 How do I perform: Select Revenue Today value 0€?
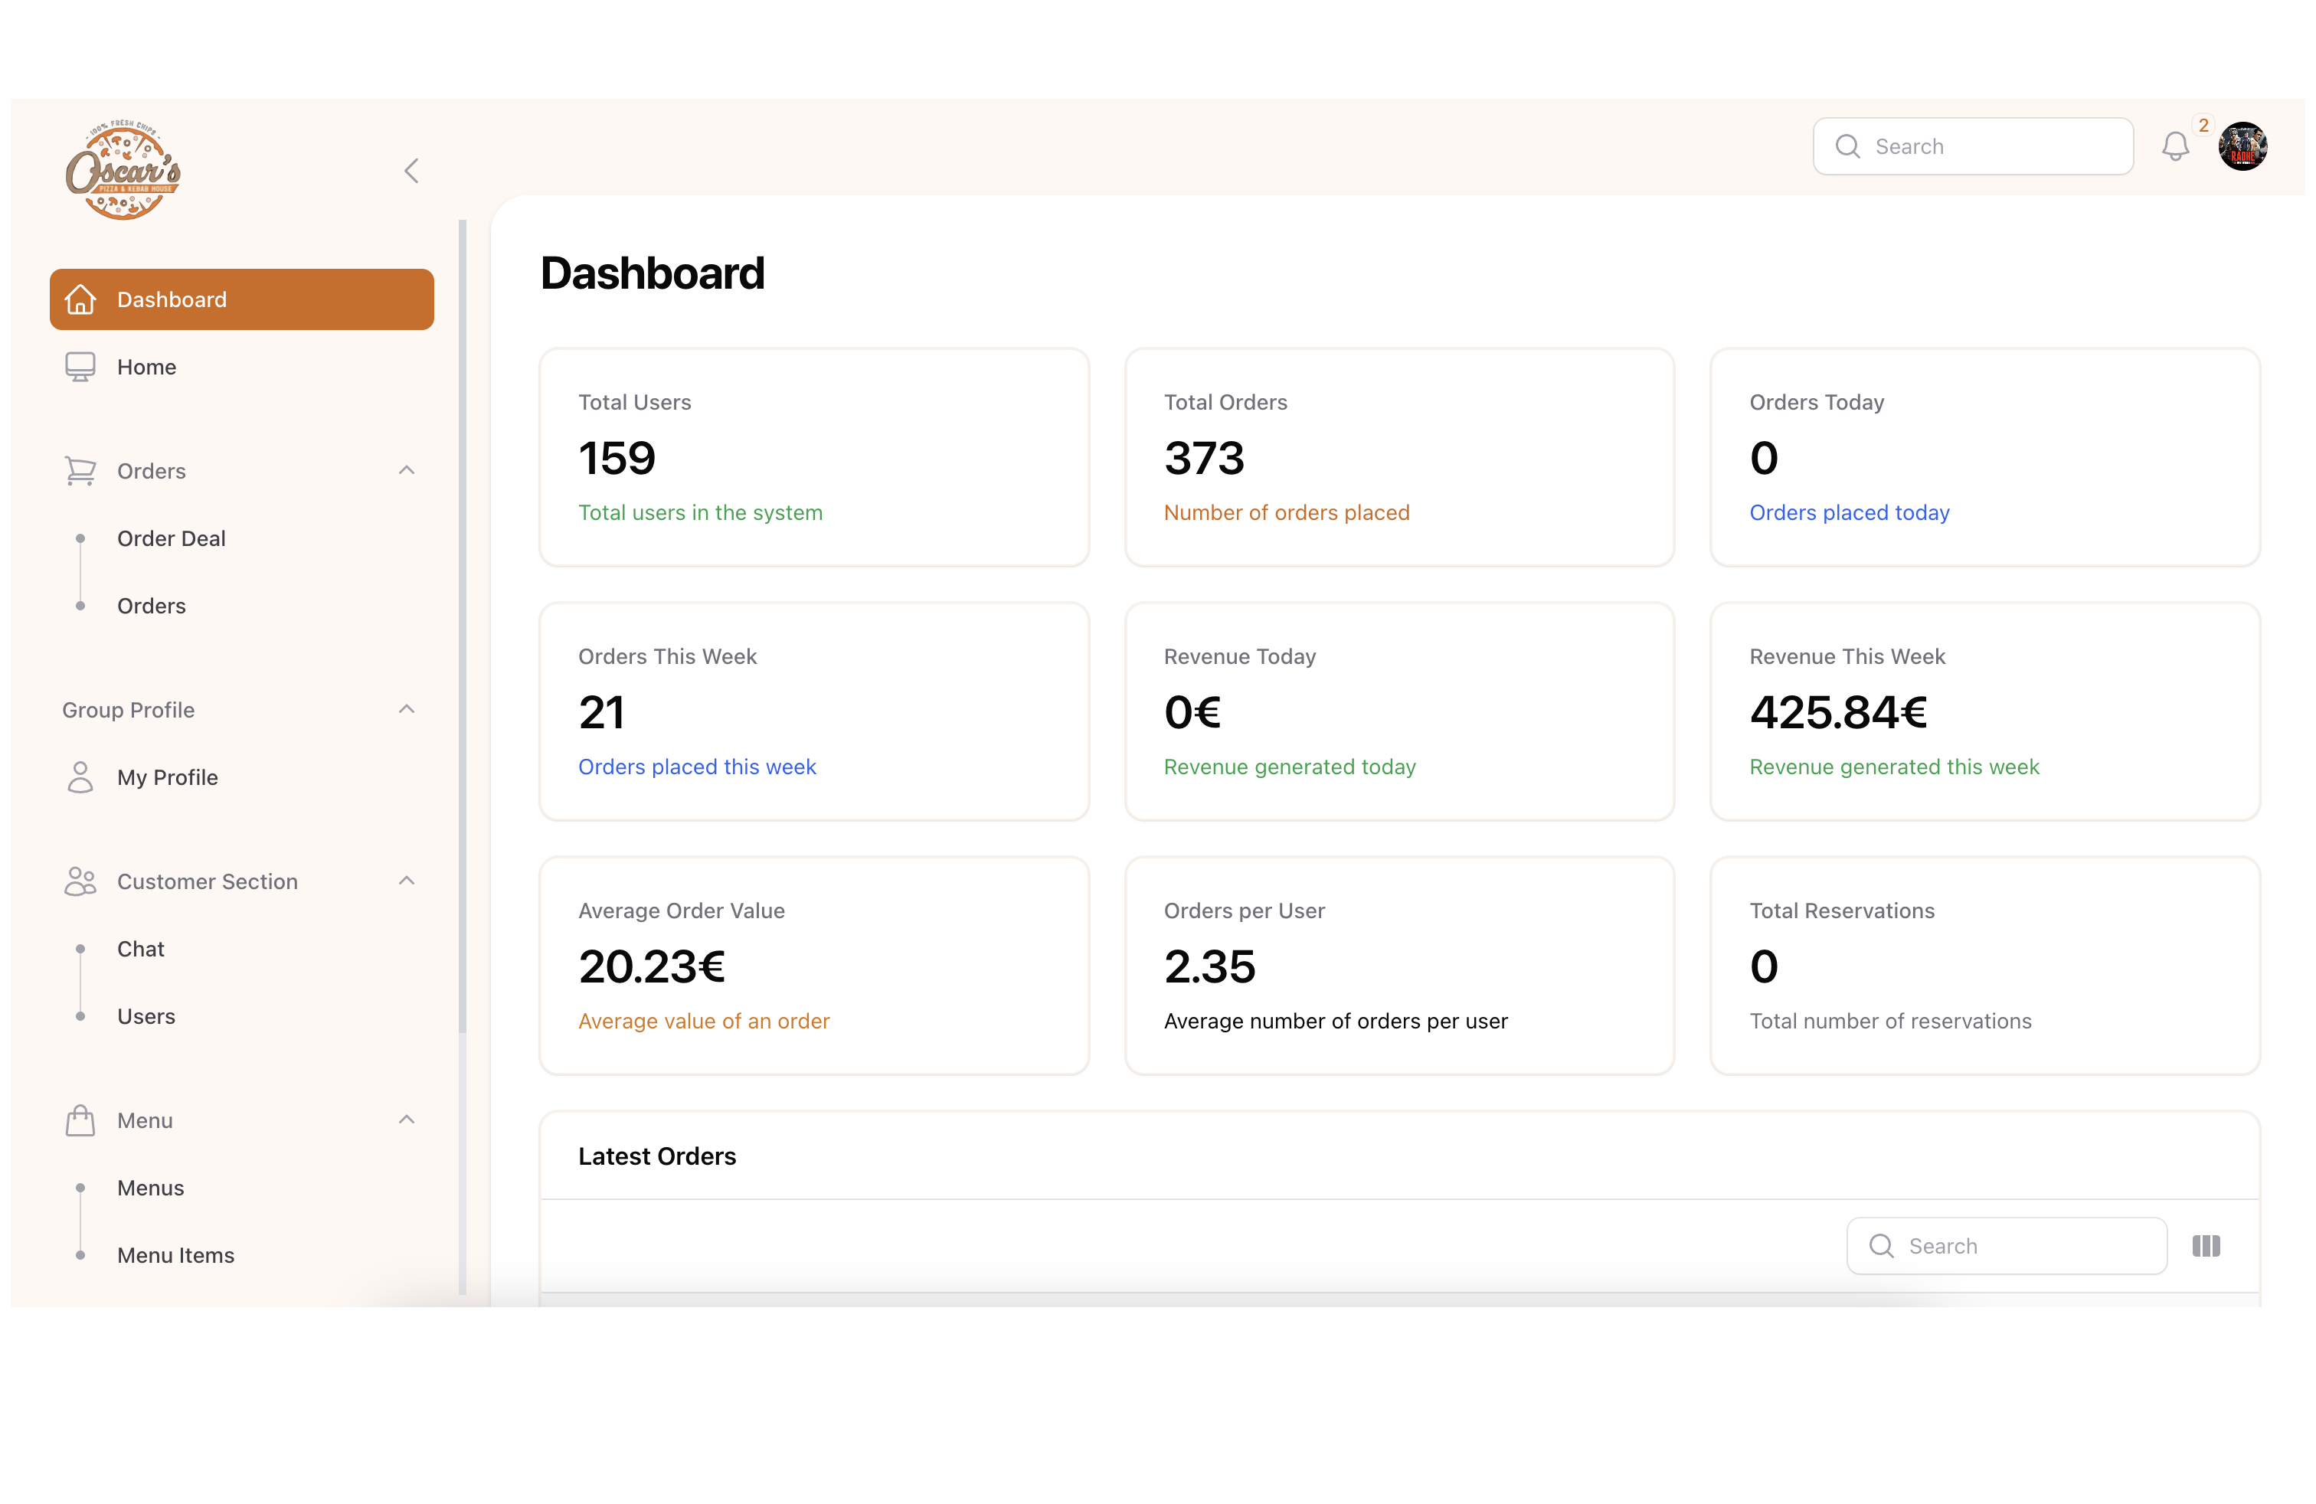click(1192, 712)
